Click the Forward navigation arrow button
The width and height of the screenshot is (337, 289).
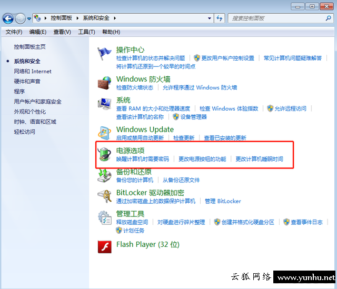pyautogui.click(x=20, y=18)
